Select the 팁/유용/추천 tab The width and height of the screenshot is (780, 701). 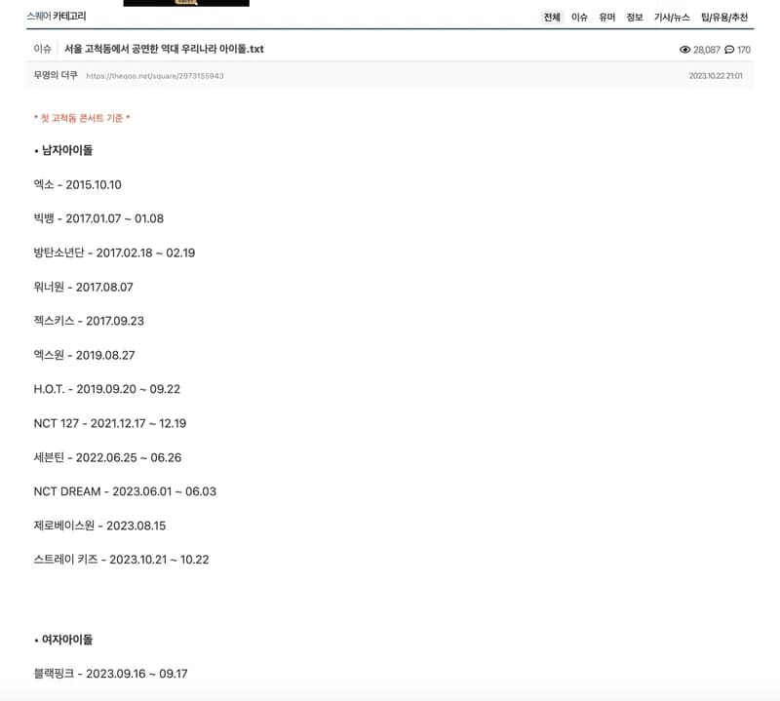tap(724, 18)
